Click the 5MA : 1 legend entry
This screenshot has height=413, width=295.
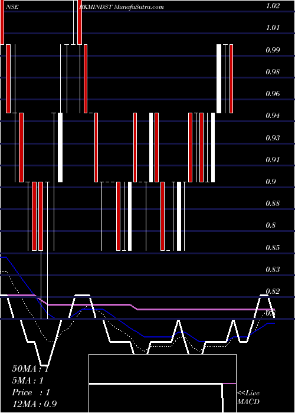pyautogui.click(x=28, y=381)
